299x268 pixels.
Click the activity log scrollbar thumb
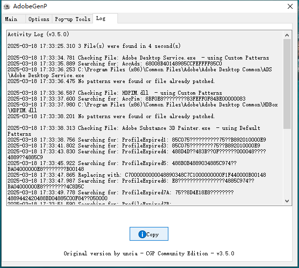pyautogui.click(x=287, y=84)
